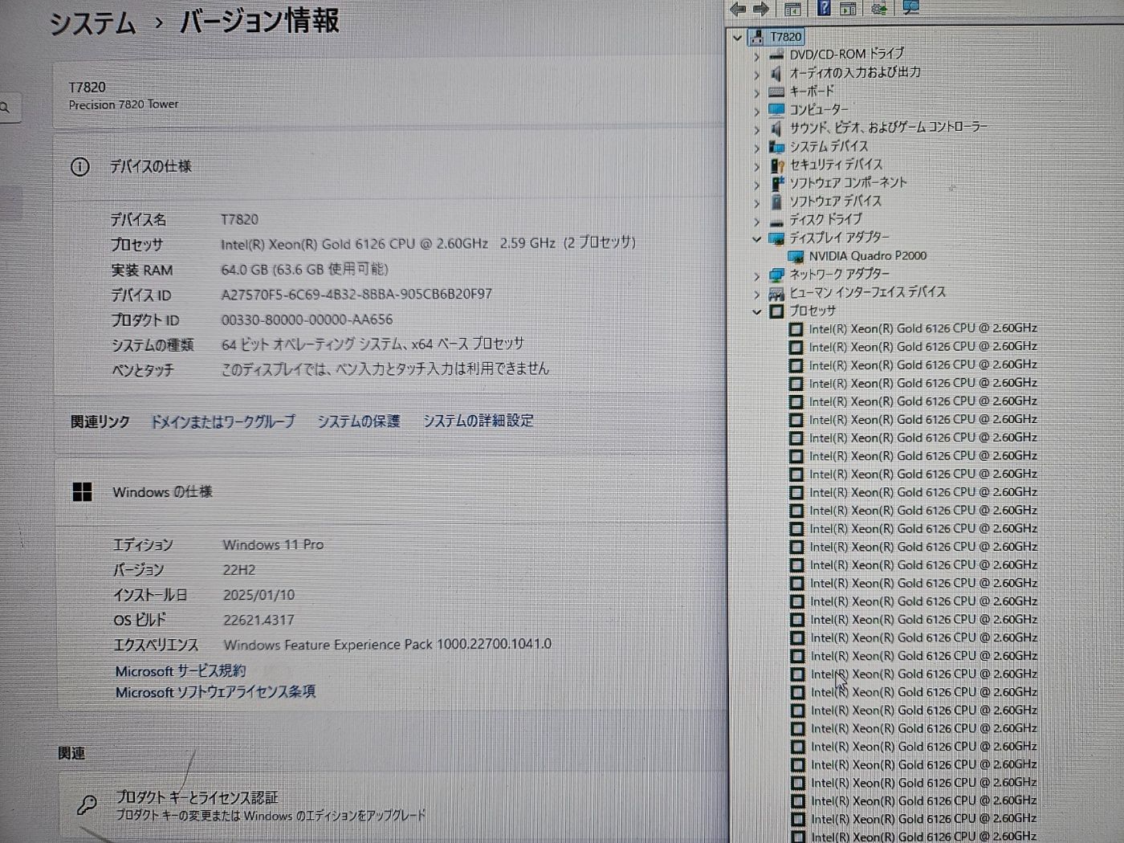Select the ソフトウェア デバイス icon
1124x843 pixels.
776,202
